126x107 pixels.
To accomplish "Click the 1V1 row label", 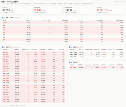I will click(x=4, y=35).
